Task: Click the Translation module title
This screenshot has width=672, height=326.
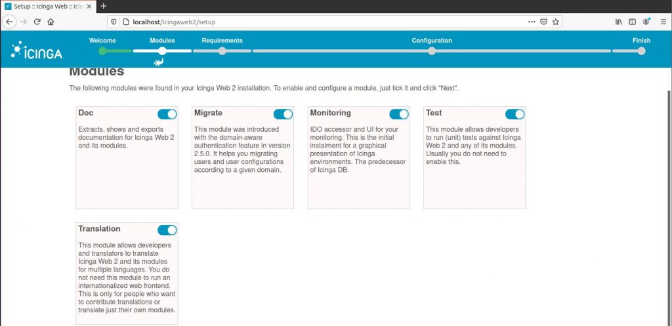Action: (x=100, y=229)
